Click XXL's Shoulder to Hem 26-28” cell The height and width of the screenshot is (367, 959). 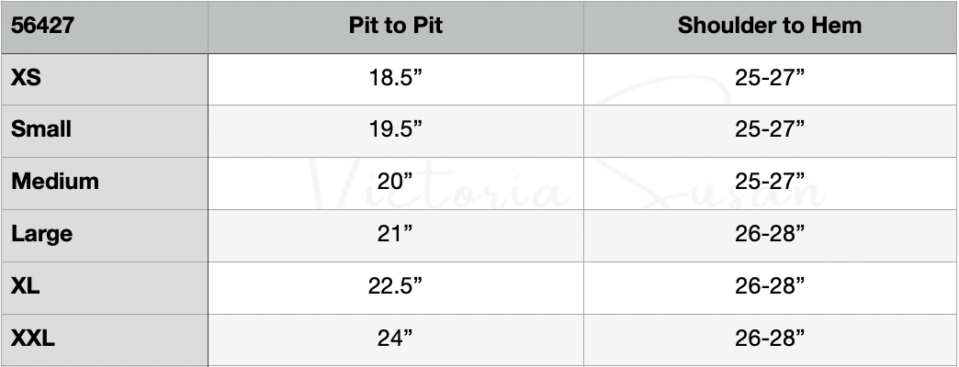[x=770, y=339]
